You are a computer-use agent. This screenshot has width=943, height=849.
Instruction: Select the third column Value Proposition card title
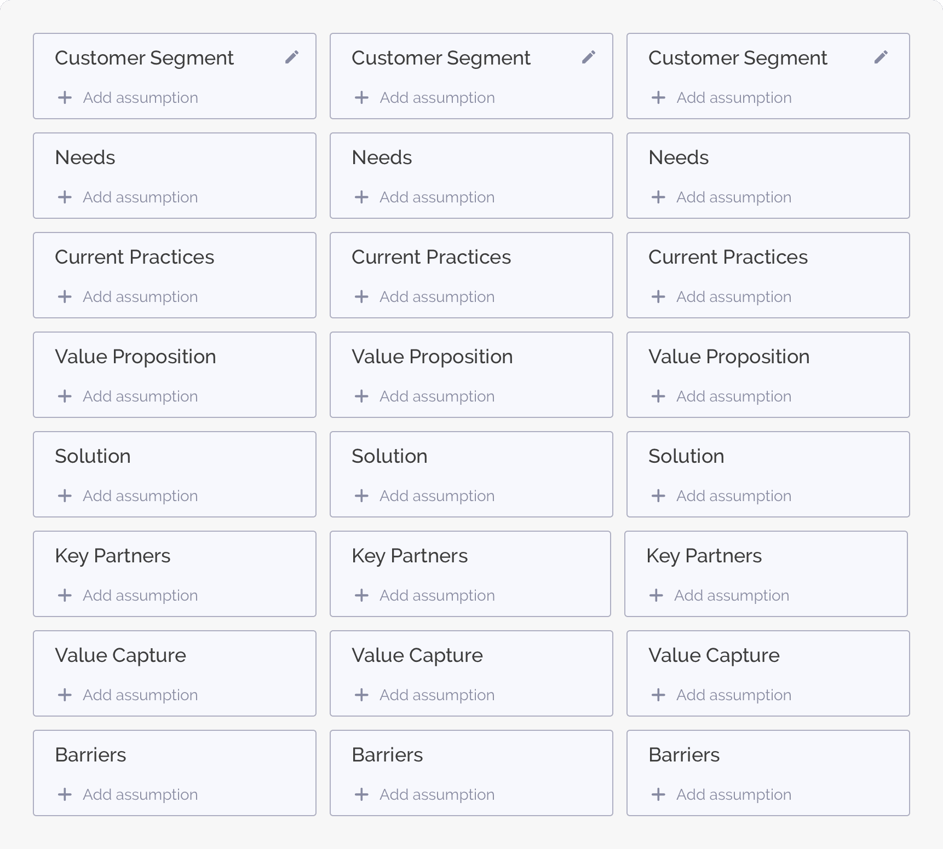[729, 357]
